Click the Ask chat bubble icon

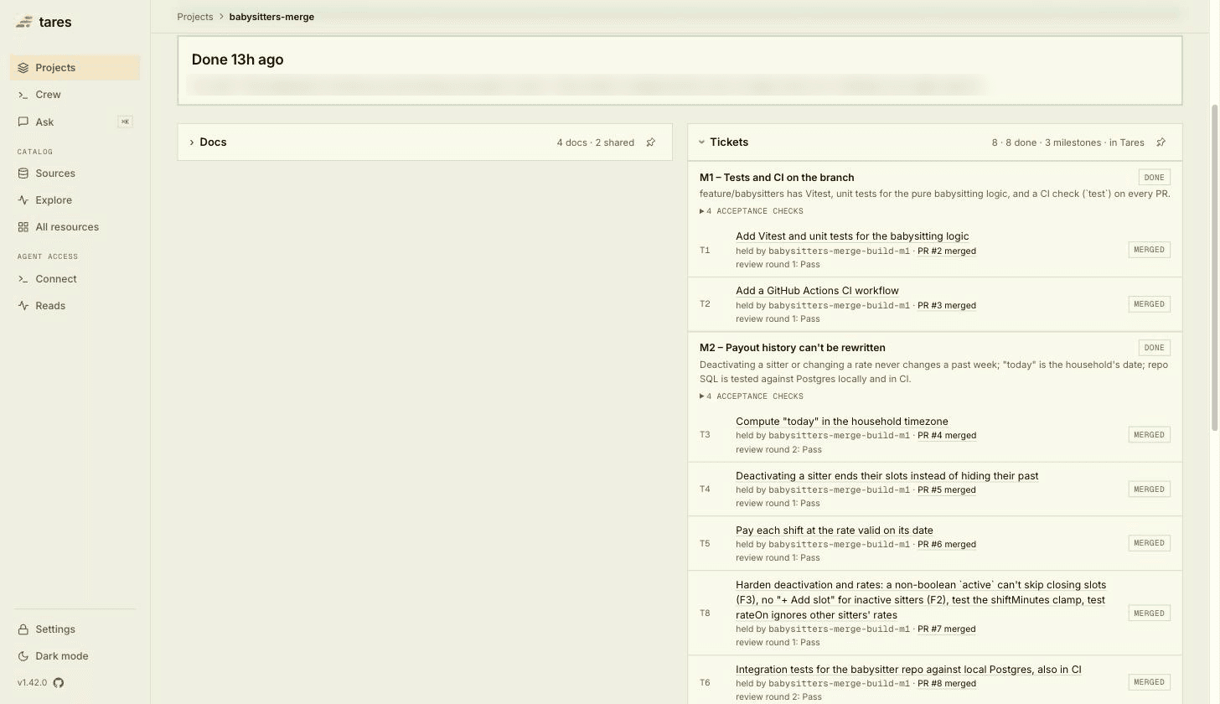click(23, 122)
